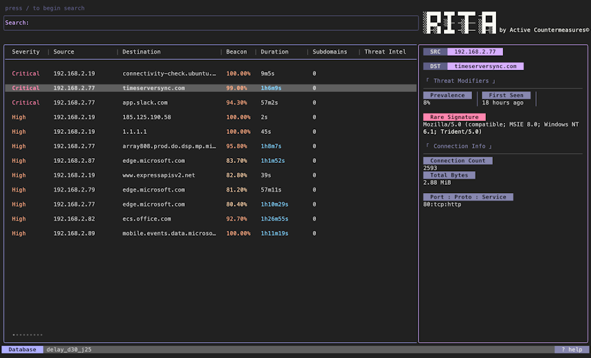Image resolution: width=591 pixels, height=358 pixels.
Task: Click the Source column header
Action: tap(64, 52)
